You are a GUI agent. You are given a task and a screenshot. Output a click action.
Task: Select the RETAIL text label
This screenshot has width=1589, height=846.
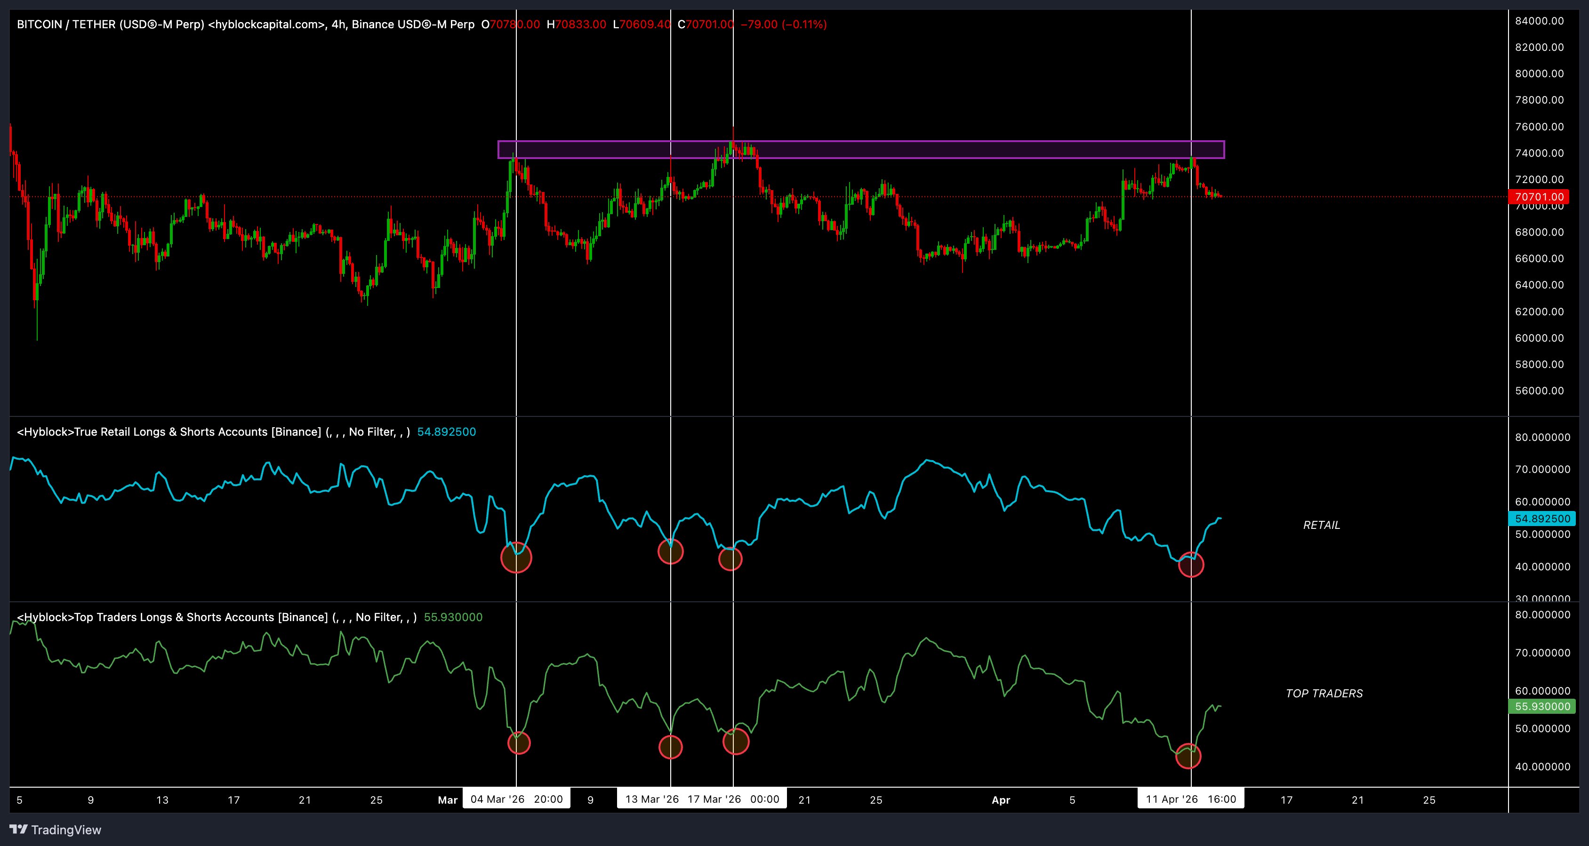click(x=1322, y=526)
